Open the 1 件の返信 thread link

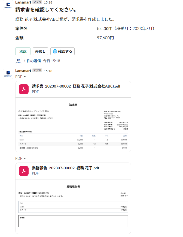point(32,61)
